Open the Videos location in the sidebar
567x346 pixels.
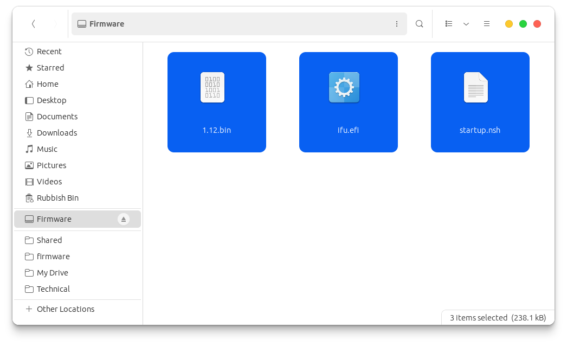[x=48, y=181]
